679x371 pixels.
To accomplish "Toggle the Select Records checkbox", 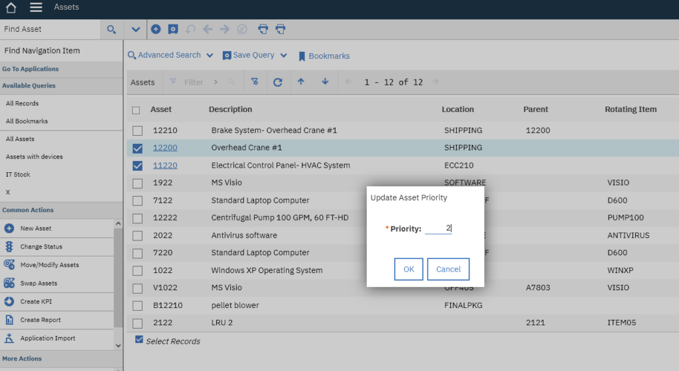I will [x=139, y=339].
